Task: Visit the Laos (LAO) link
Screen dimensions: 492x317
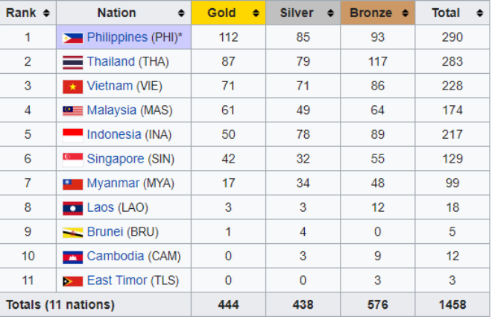Action: pos(101,207)
